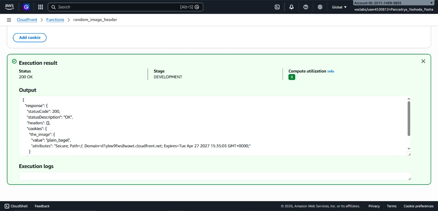Open Compute utilization Info link
Image resolution: width=438 pixels, height=211 pixels.
(331, 71)
